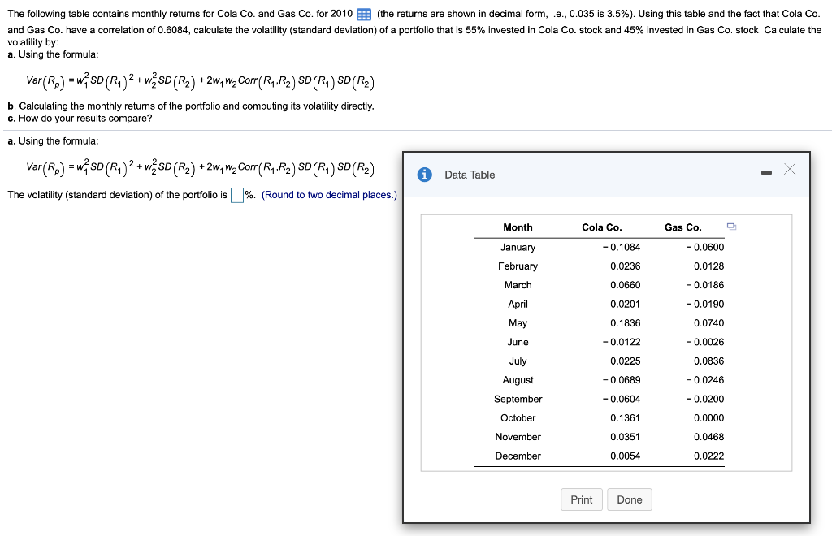Click Gas Co. August value -0.0246
The height and width of the screenshot is (536, 832).
click(x=704, y=380)
